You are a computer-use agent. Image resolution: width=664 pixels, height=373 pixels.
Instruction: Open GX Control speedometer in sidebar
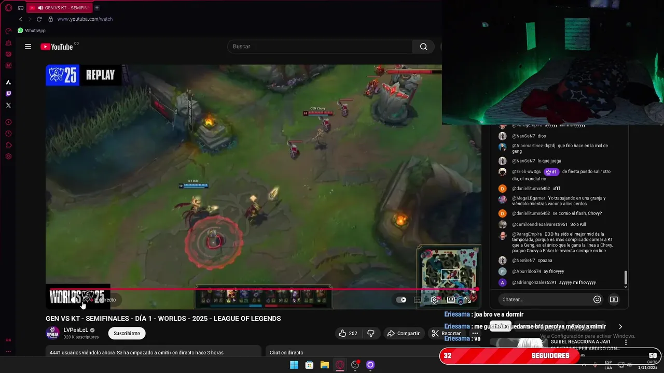tap(8, 32)
